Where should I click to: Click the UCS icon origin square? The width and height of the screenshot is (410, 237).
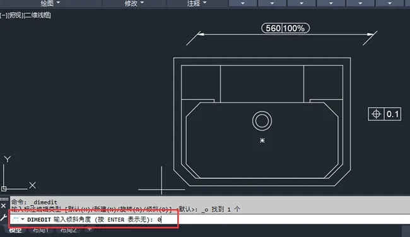(4, 188)
